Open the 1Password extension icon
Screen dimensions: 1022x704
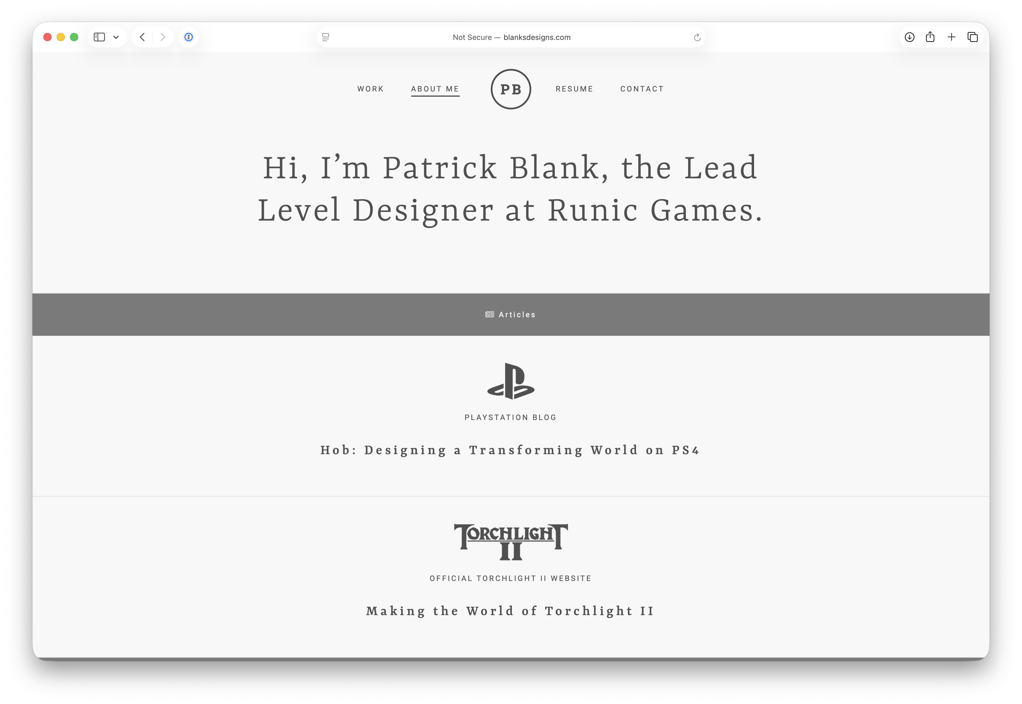point(189,37)
